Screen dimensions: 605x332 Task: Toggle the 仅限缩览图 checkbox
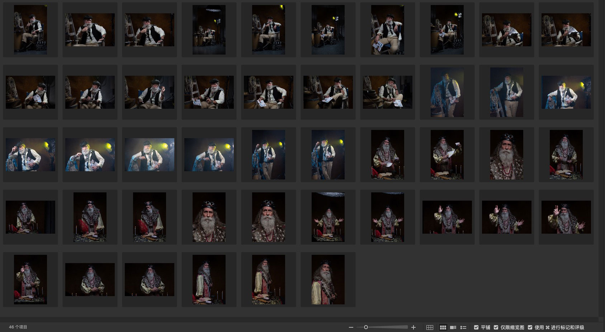496,327
